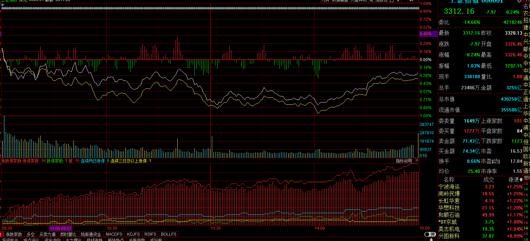
Task: Switch to 多空 indicator tab
Action: (x=31, y=234)
